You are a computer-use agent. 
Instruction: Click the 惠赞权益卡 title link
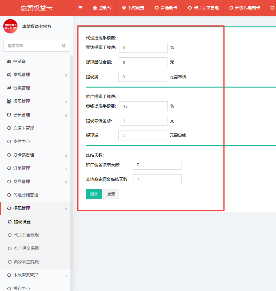tap(37, 8)
